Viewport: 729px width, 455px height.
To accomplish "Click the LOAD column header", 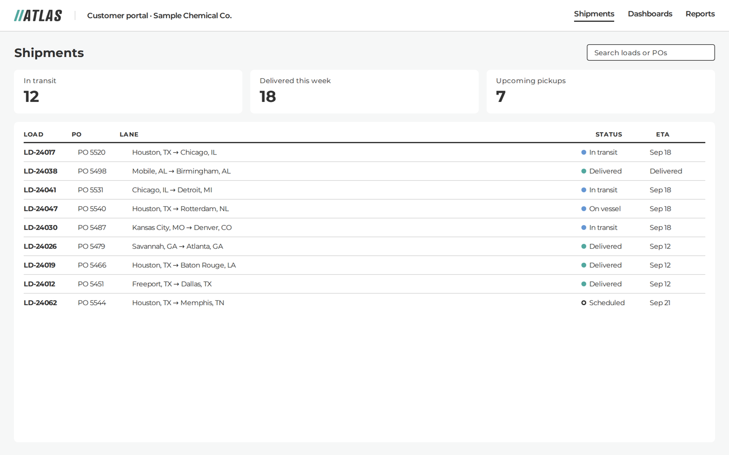I will pyautogui.click(x=33, y=135).
